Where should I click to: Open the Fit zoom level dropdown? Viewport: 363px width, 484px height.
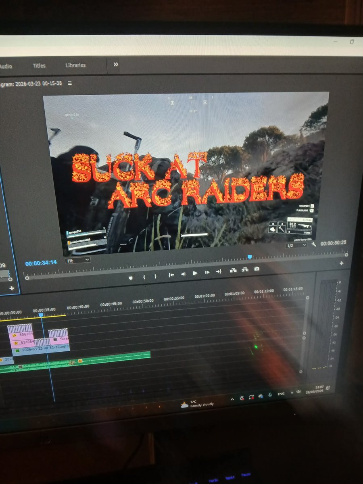click(78, 261)
